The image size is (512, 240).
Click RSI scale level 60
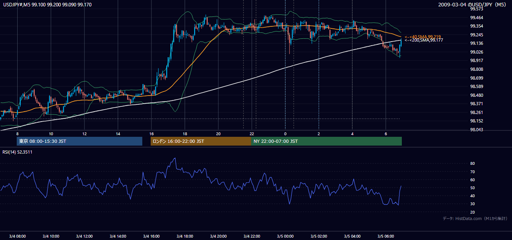point(473,180)
